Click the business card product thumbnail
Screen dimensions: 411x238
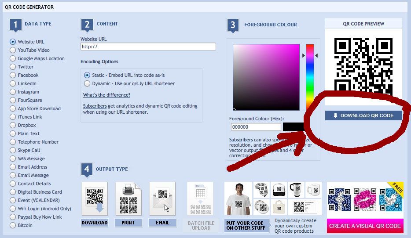(x=305, y=207)
